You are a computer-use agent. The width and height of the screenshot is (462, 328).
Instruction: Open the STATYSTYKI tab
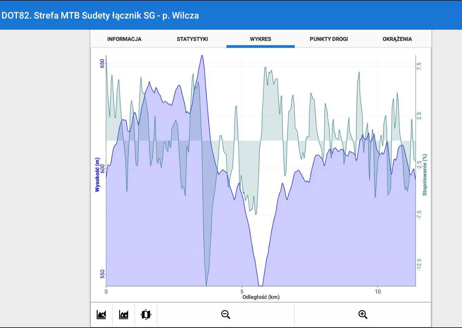[x=192, y=39]
